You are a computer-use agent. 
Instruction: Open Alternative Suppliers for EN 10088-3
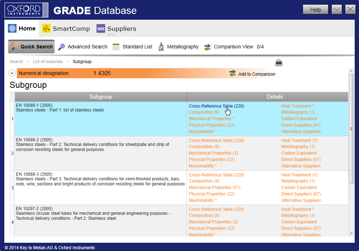(301, 200)
